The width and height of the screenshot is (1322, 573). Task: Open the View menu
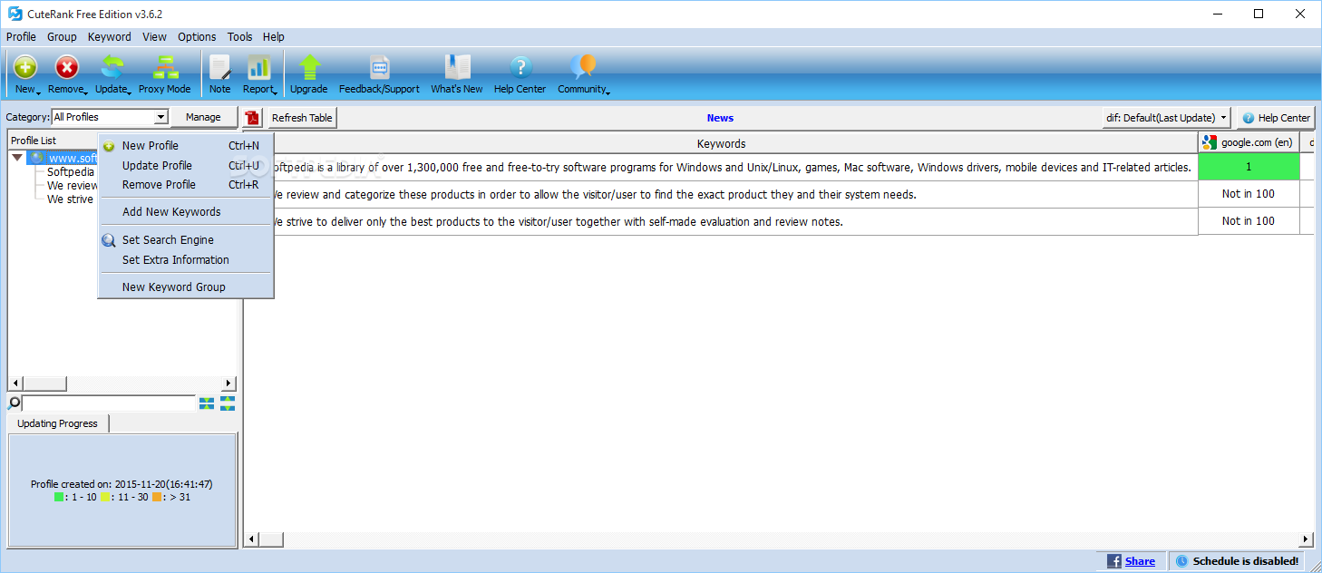click(154, 37)
